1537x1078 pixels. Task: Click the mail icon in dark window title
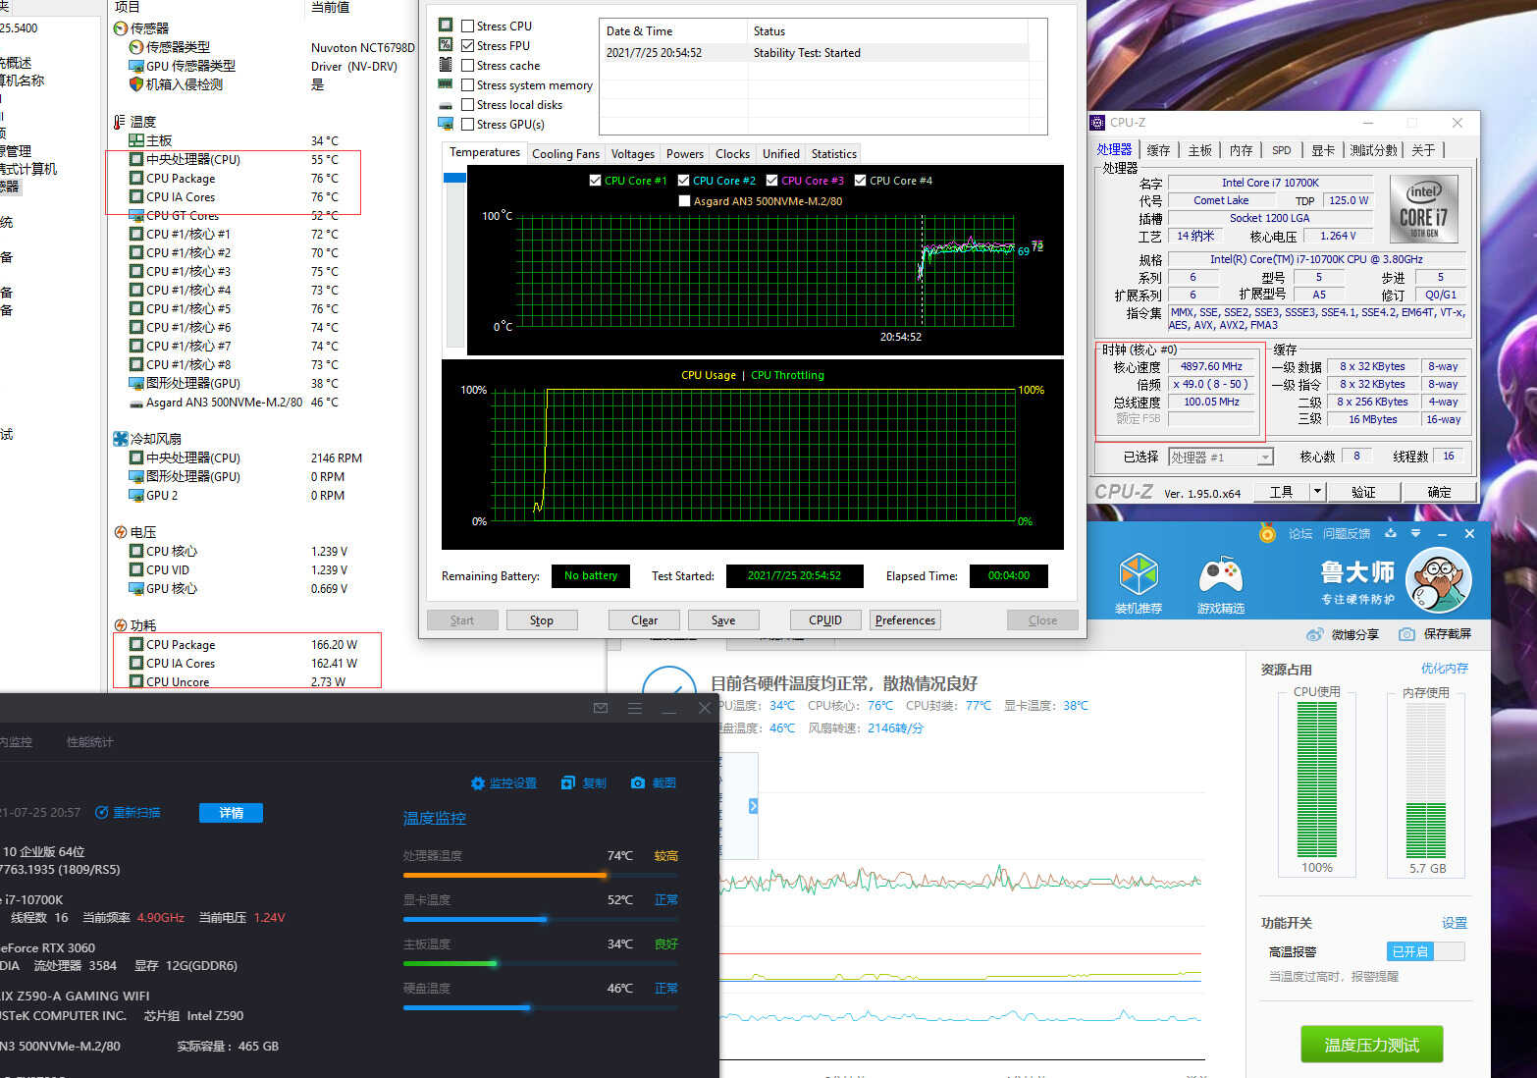[601, 708]
